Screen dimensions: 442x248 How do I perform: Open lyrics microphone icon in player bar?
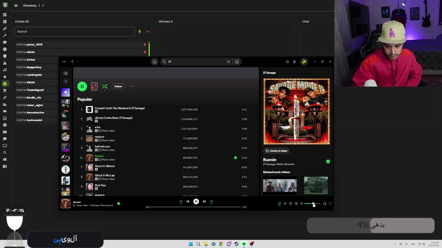click(x=285, y=204)
